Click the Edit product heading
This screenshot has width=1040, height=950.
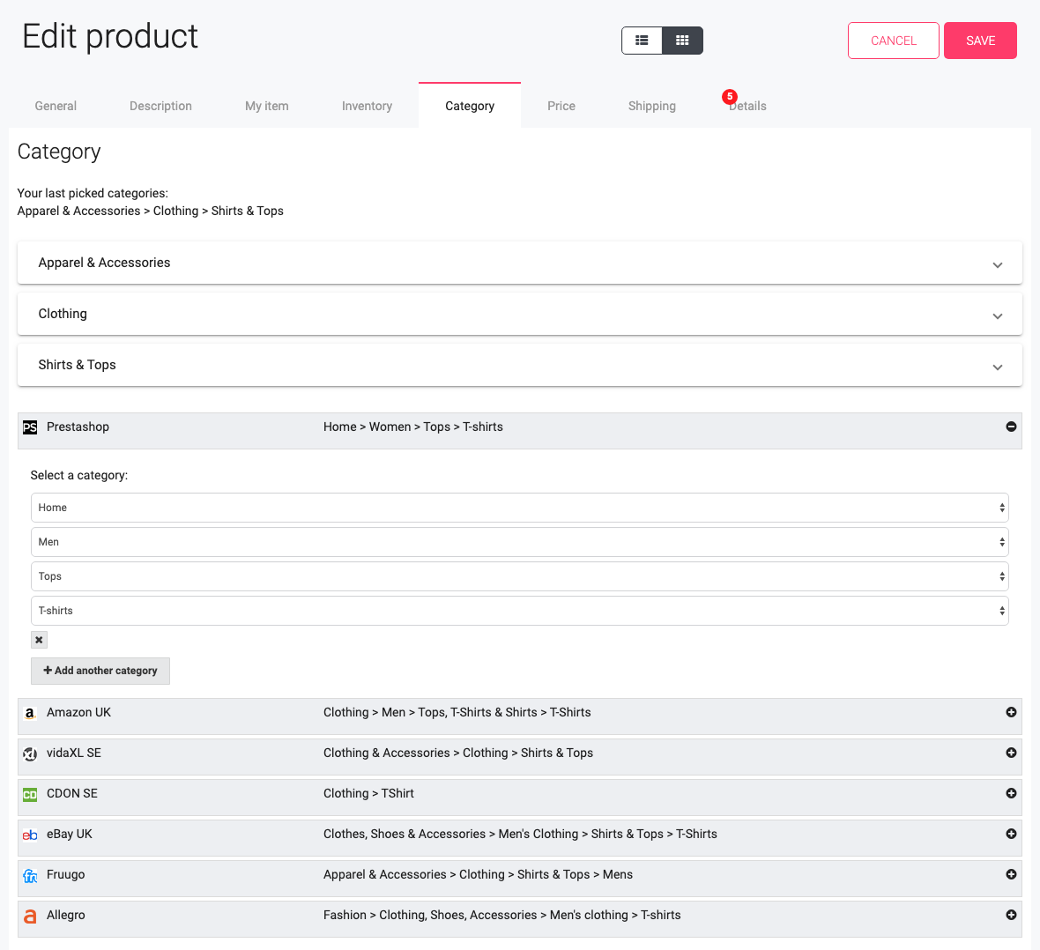click(x=110, y=36)
